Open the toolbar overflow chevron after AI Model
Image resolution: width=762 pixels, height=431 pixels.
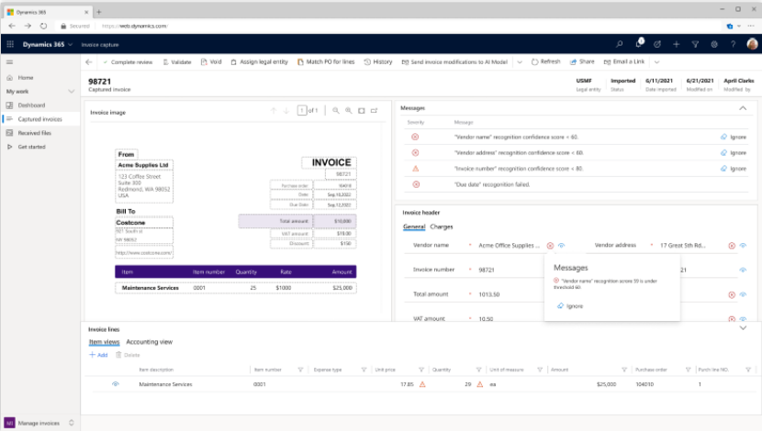pyautogui.click(x=520, y=62)
